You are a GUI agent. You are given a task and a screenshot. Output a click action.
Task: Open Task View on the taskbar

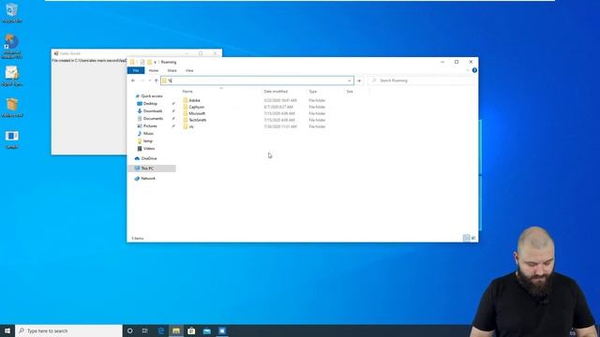click(x=145, y=330)
